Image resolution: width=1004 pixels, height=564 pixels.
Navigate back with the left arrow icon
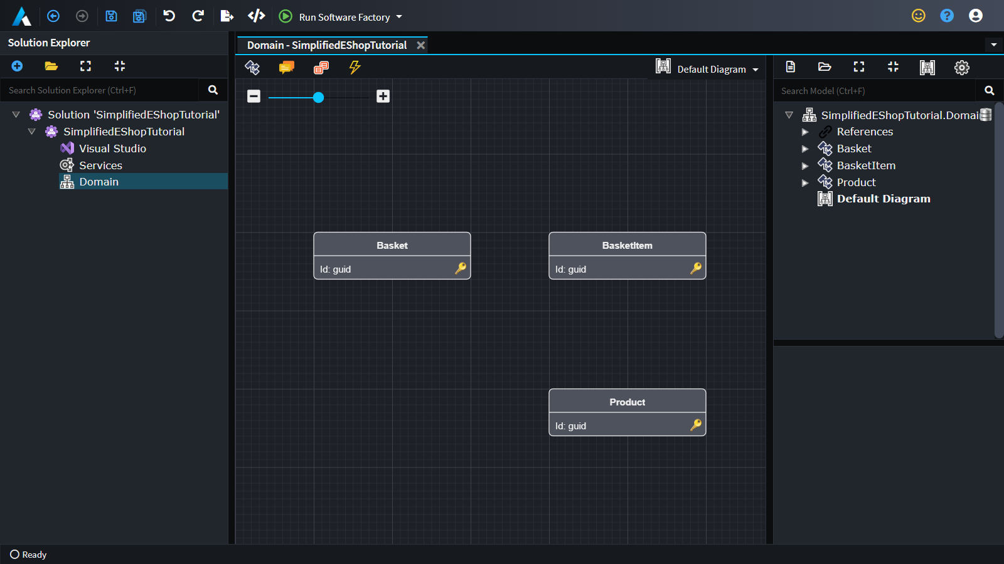(53, 16)
